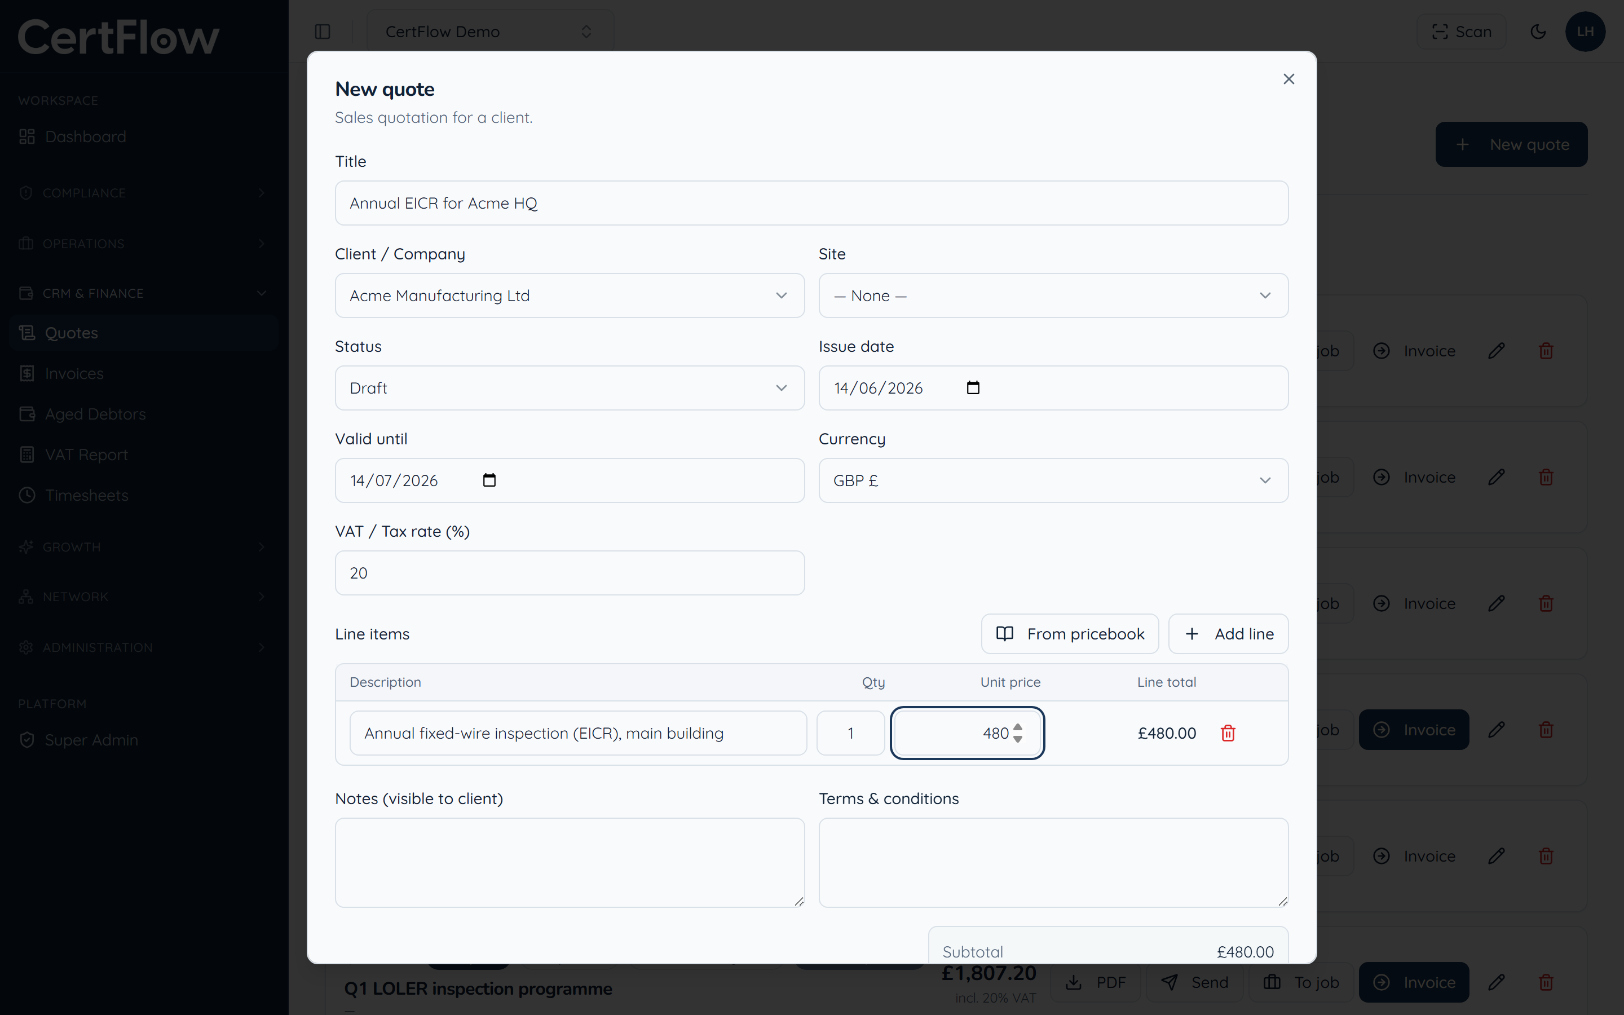Expand the Network sidebar section
The height and width of the screenshot is (1015, 1624).
144,597
